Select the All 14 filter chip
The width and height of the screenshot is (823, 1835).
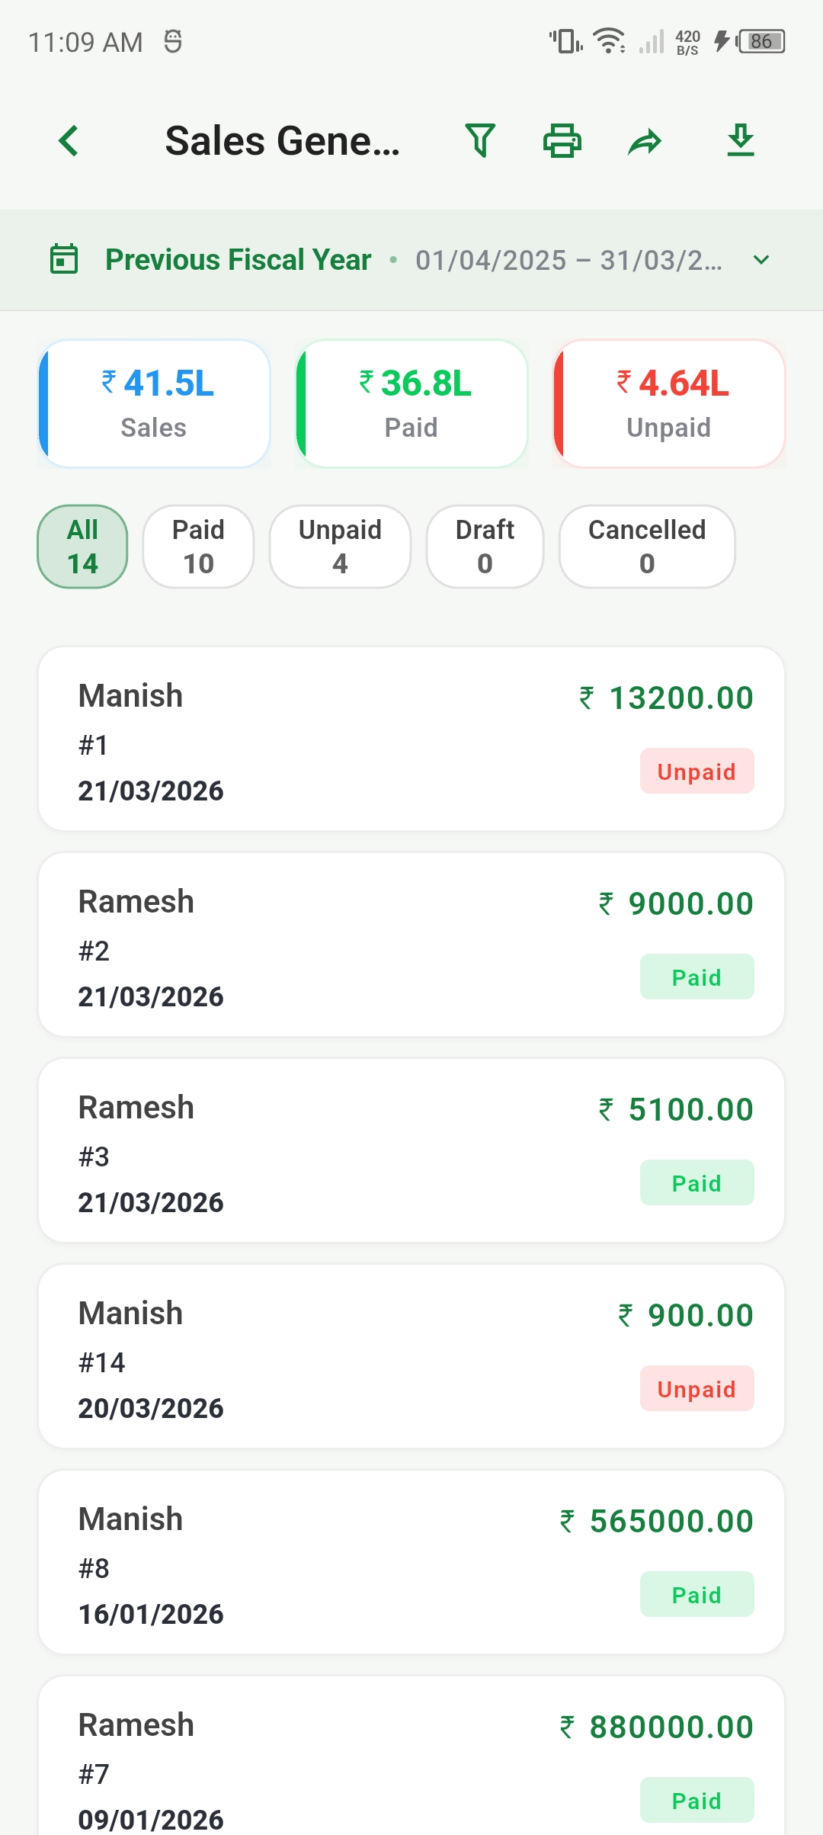[x=82, y=547]
